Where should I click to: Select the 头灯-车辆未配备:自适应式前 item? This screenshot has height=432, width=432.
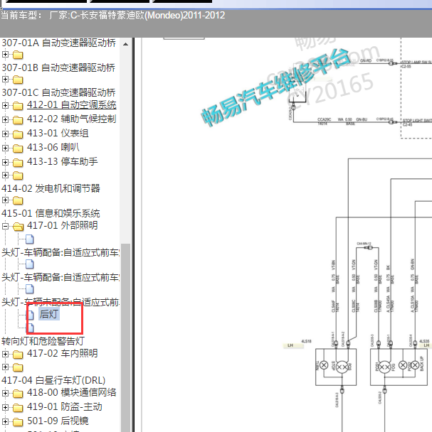click(x=60, y=302)
